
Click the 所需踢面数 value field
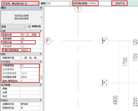pos(30,66)
